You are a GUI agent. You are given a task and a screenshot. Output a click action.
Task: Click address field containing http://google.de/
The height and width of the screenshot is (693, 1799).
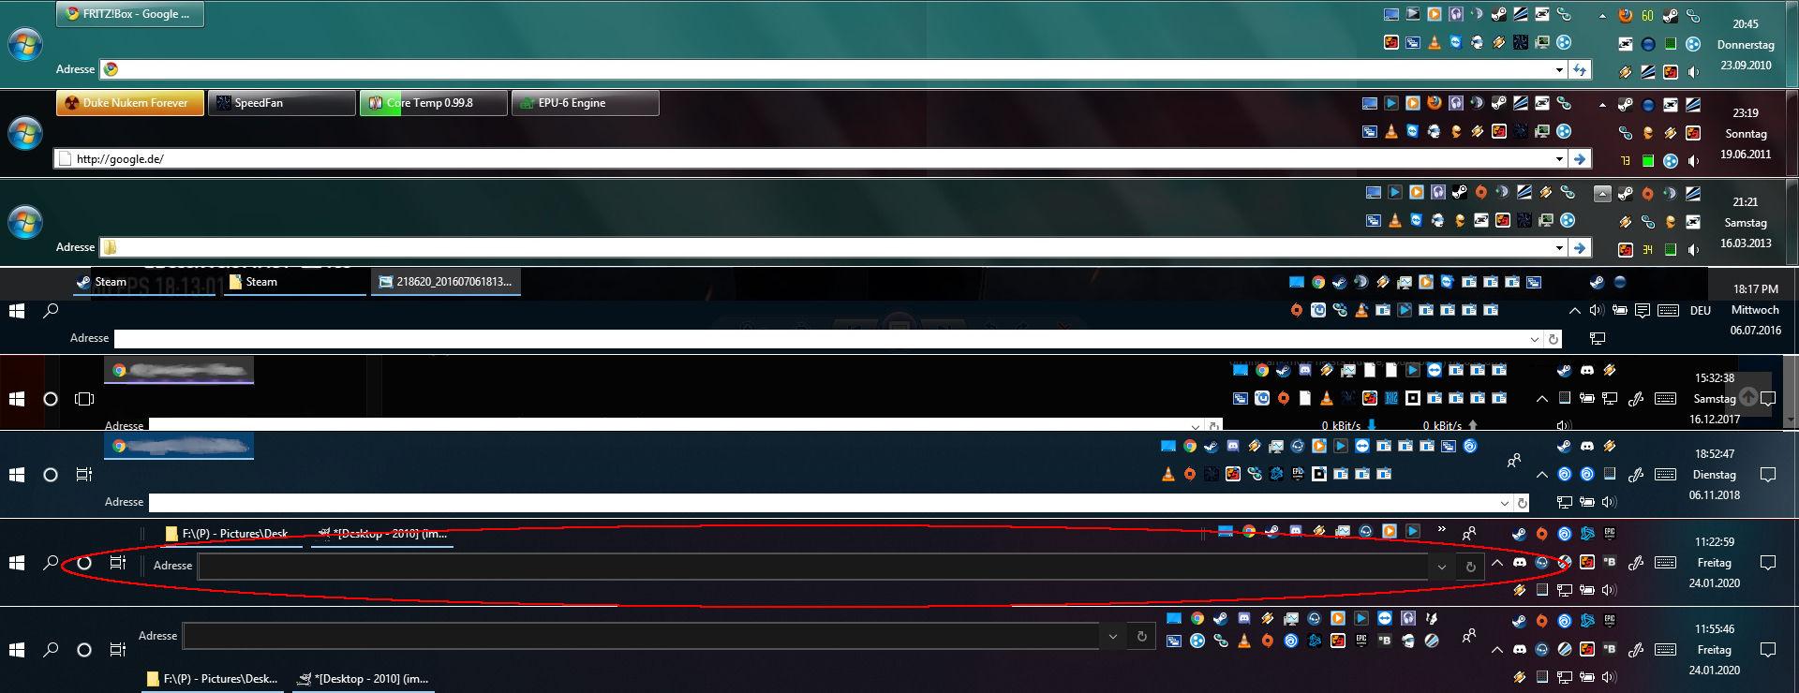[x=804, y=159]
